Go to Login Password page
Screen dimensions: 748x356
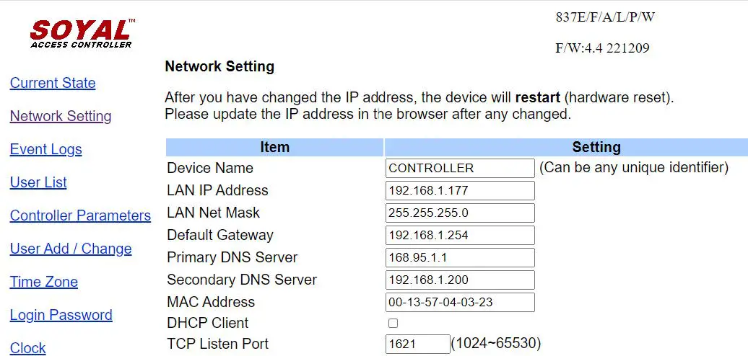tap(61, 315)
